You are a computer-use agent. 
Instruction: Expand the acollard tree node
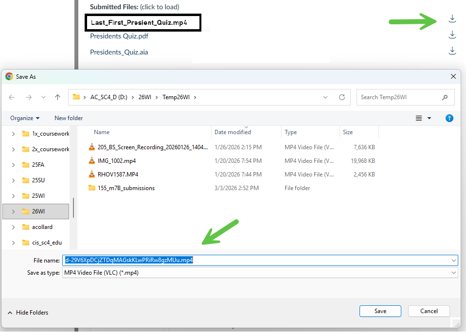pos(13,227)
